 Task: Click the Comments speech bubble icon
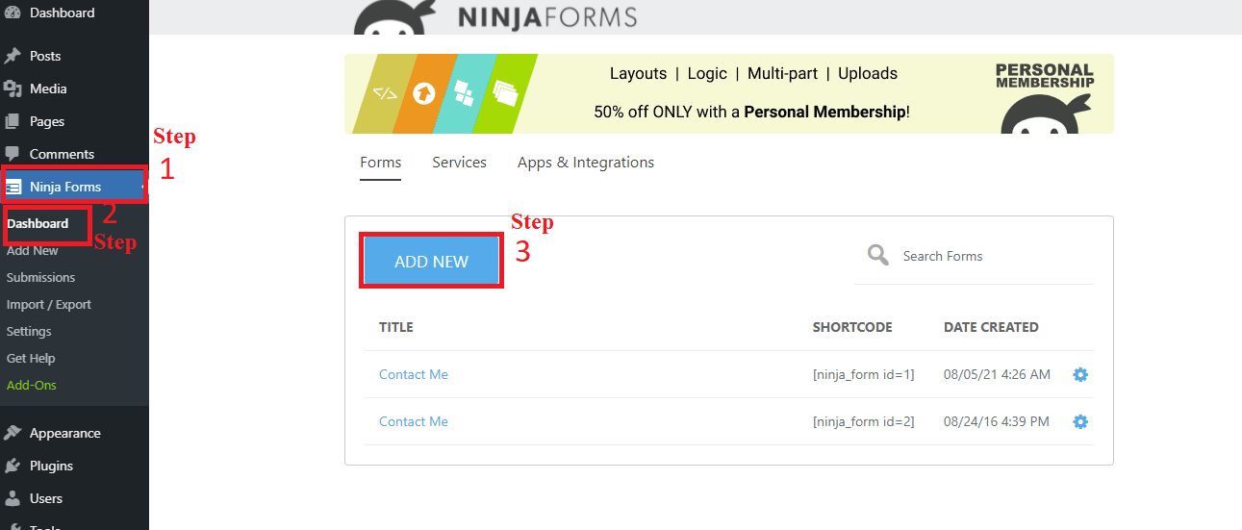click(x=13, y=154)
